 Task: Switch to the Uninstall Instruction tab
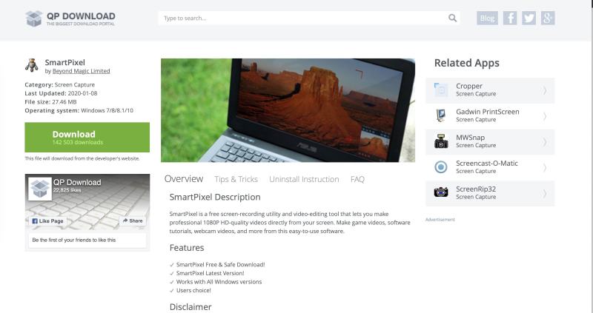coord(304,179)
